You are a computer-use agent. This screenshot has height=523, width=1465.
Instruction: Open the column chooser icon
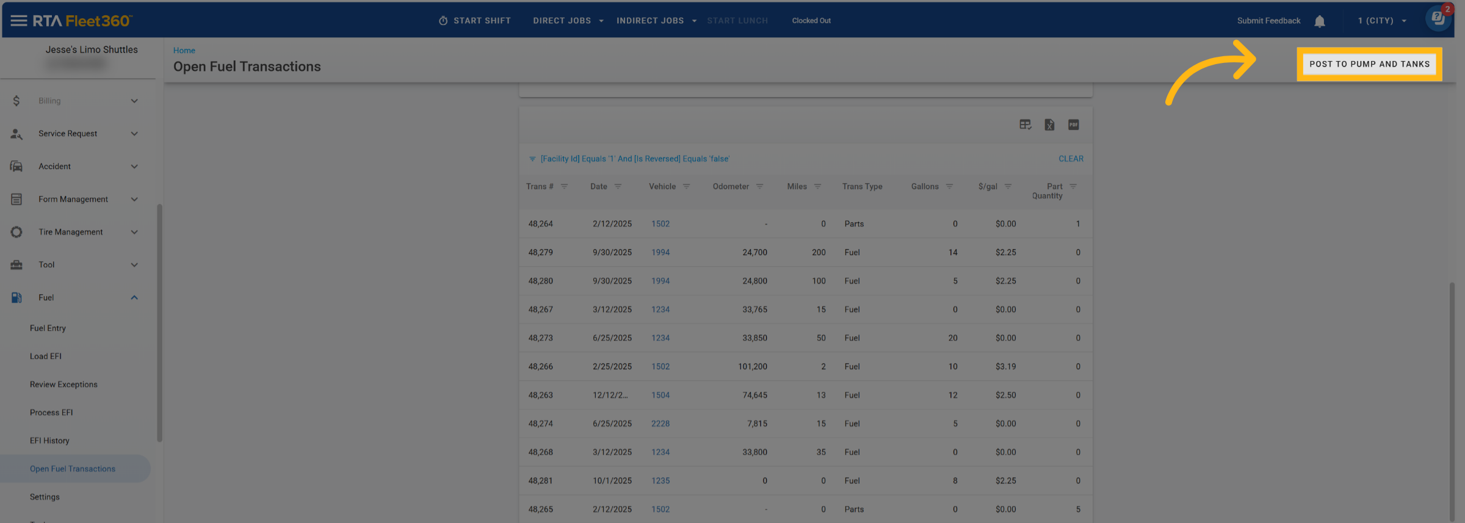[1025, 125]
